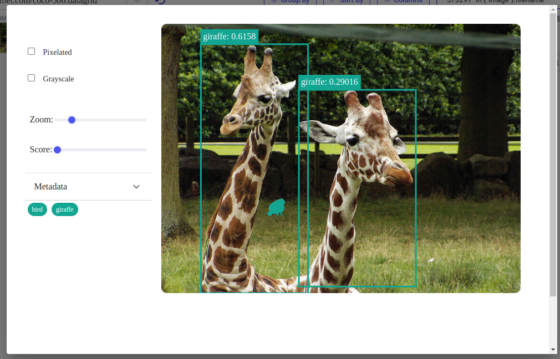Screen dimensions: 560x359
Task: Toggle the bird label tag
Action: (37, 209)
